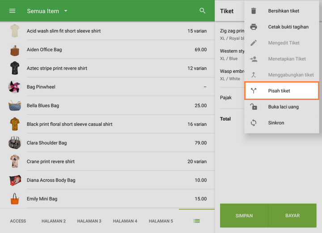Switch to list view icon in bottom bar
Screen dimensions: 322x233
click(x=196, y=221)
